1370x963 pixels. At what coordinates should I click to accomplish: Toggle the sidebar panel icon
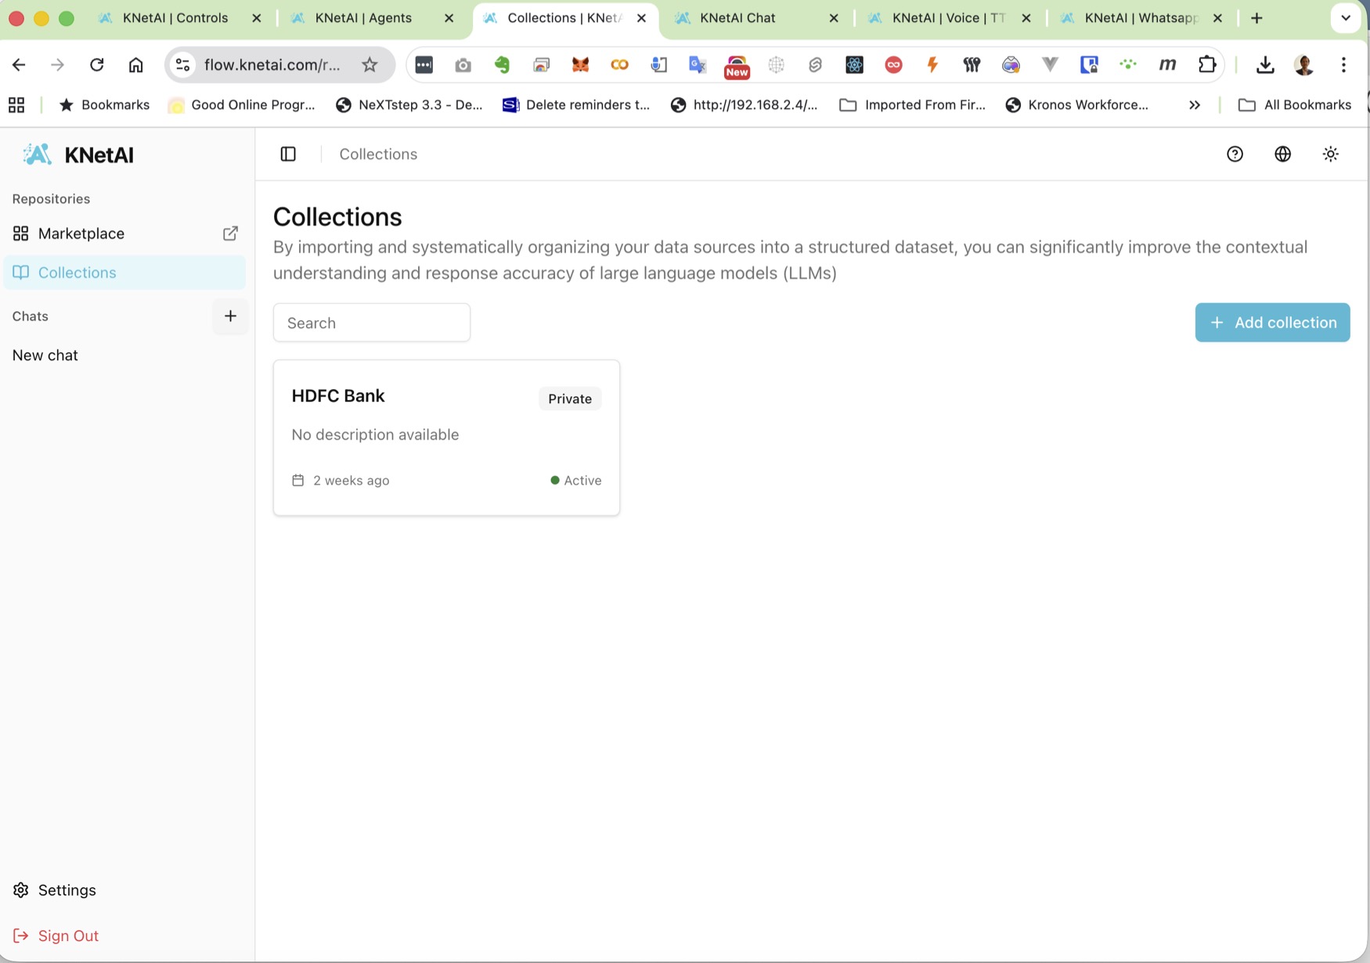pyautogui.click(x=288, y=154)
